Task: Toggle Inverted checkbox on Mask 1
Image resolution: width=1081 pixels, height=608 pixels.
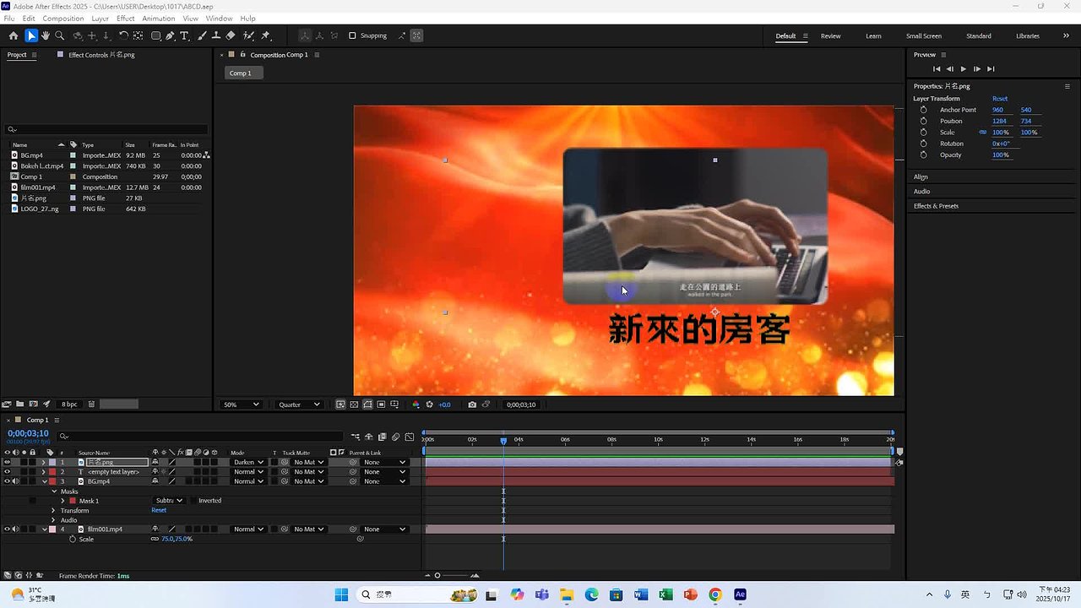Action: (193, 500)
